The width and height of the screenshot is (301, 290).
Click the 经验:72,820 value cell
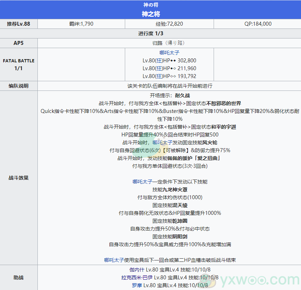click(169, 24)
